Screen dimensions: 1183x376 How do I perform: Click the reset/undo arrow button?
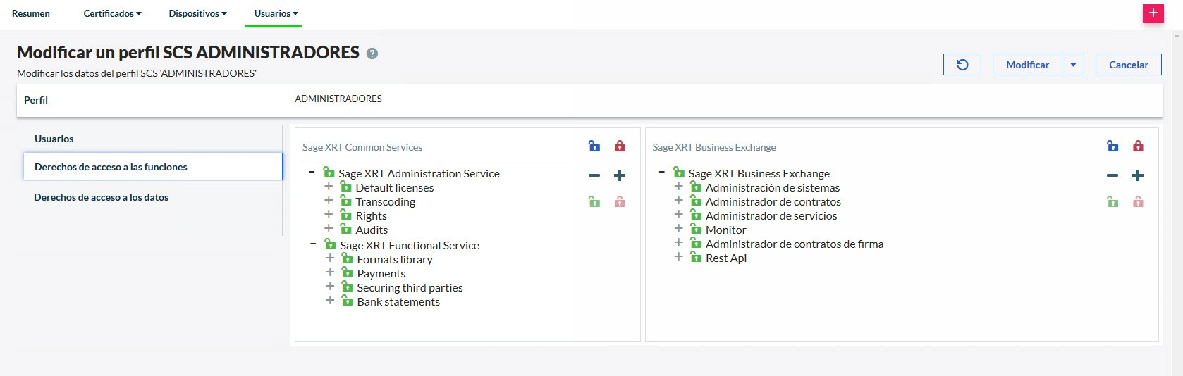tap(962, 65)
